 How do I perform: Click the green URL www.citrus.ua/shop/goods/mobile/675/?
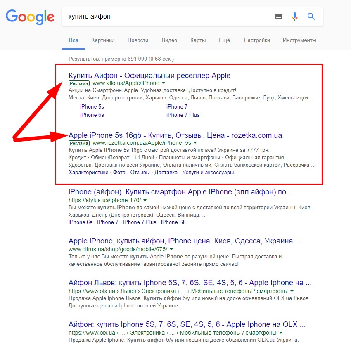pos(118,249)
